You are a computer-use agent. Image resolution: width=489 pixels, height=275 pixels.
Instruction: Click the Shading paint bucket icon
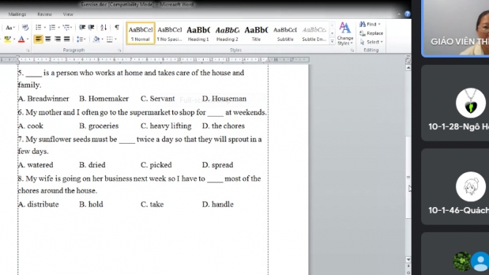click(96, 39)
